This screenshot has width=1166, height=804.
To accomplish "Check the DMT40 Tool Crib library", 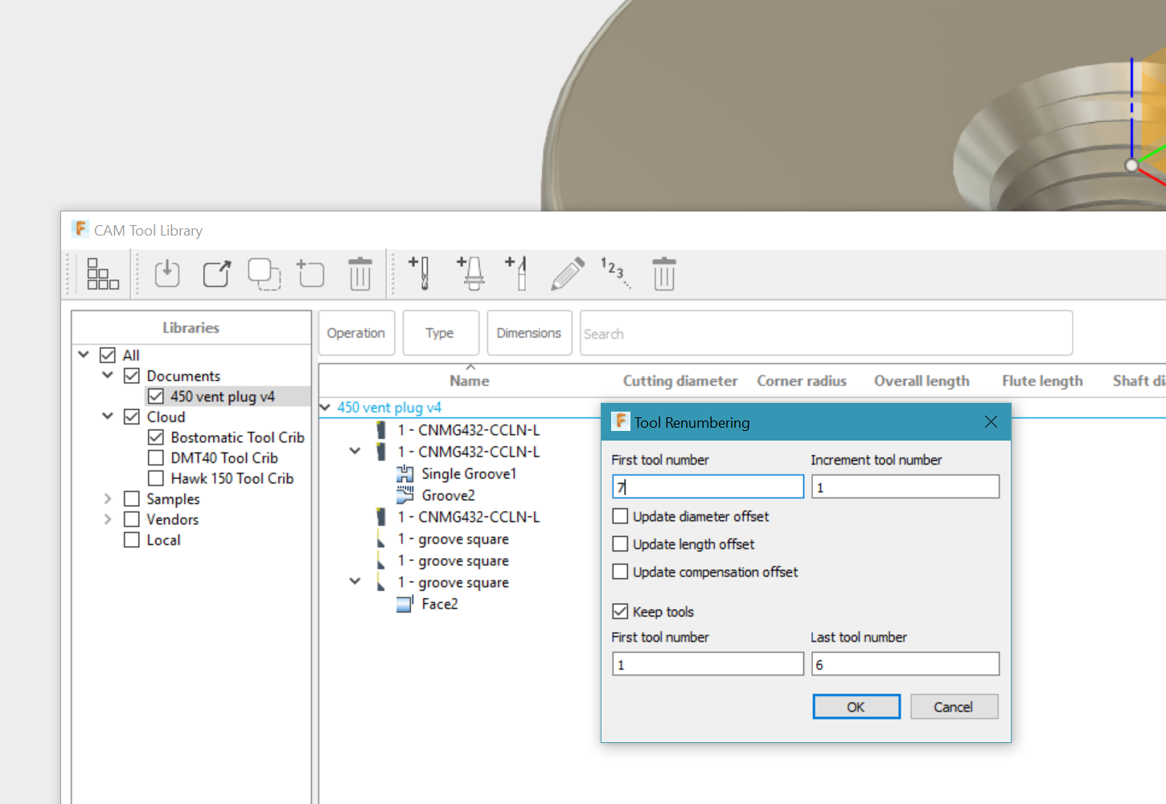I will point(156,458).
